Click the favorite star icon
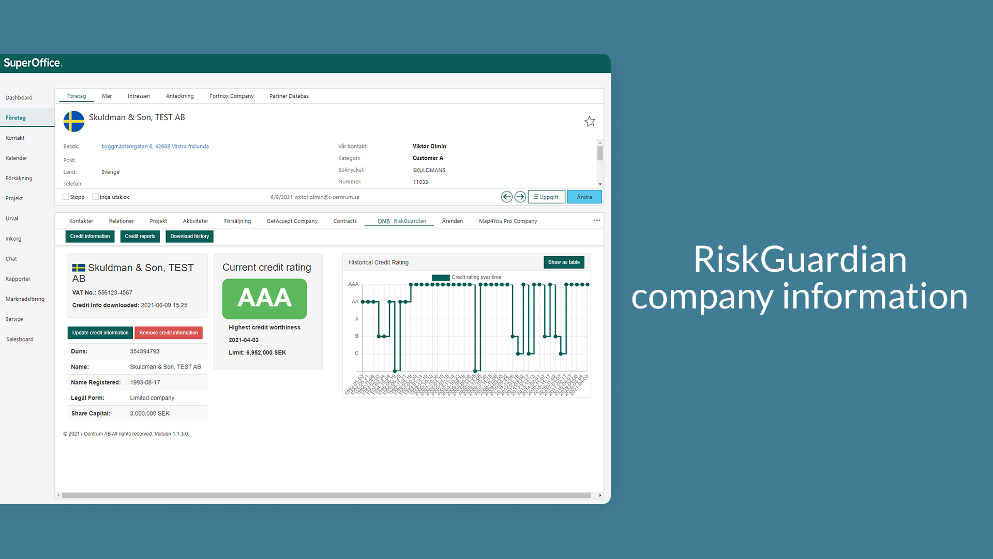This screenshot has height=559, width=993. click(x=589, y=122)
